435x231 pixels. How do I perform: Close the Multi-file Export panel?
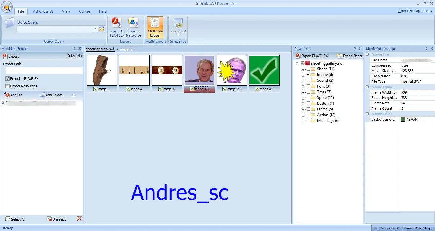80,49
